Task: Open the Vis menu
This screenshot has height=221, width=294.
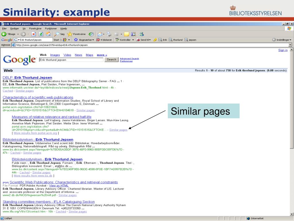Action: pos(24,28)
